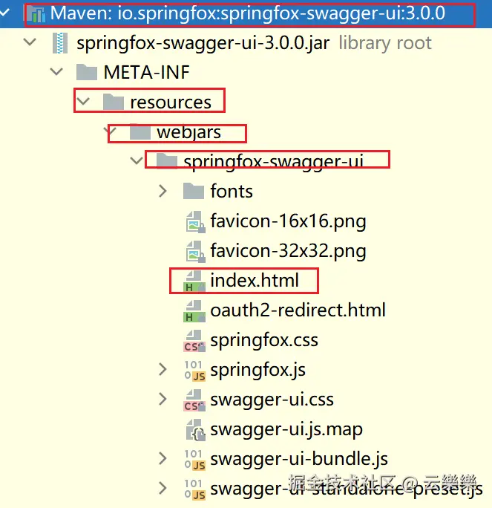Viewport: 492px width, 508px height.
Task: Select the webjars folder name
Action: coord(189,132)
